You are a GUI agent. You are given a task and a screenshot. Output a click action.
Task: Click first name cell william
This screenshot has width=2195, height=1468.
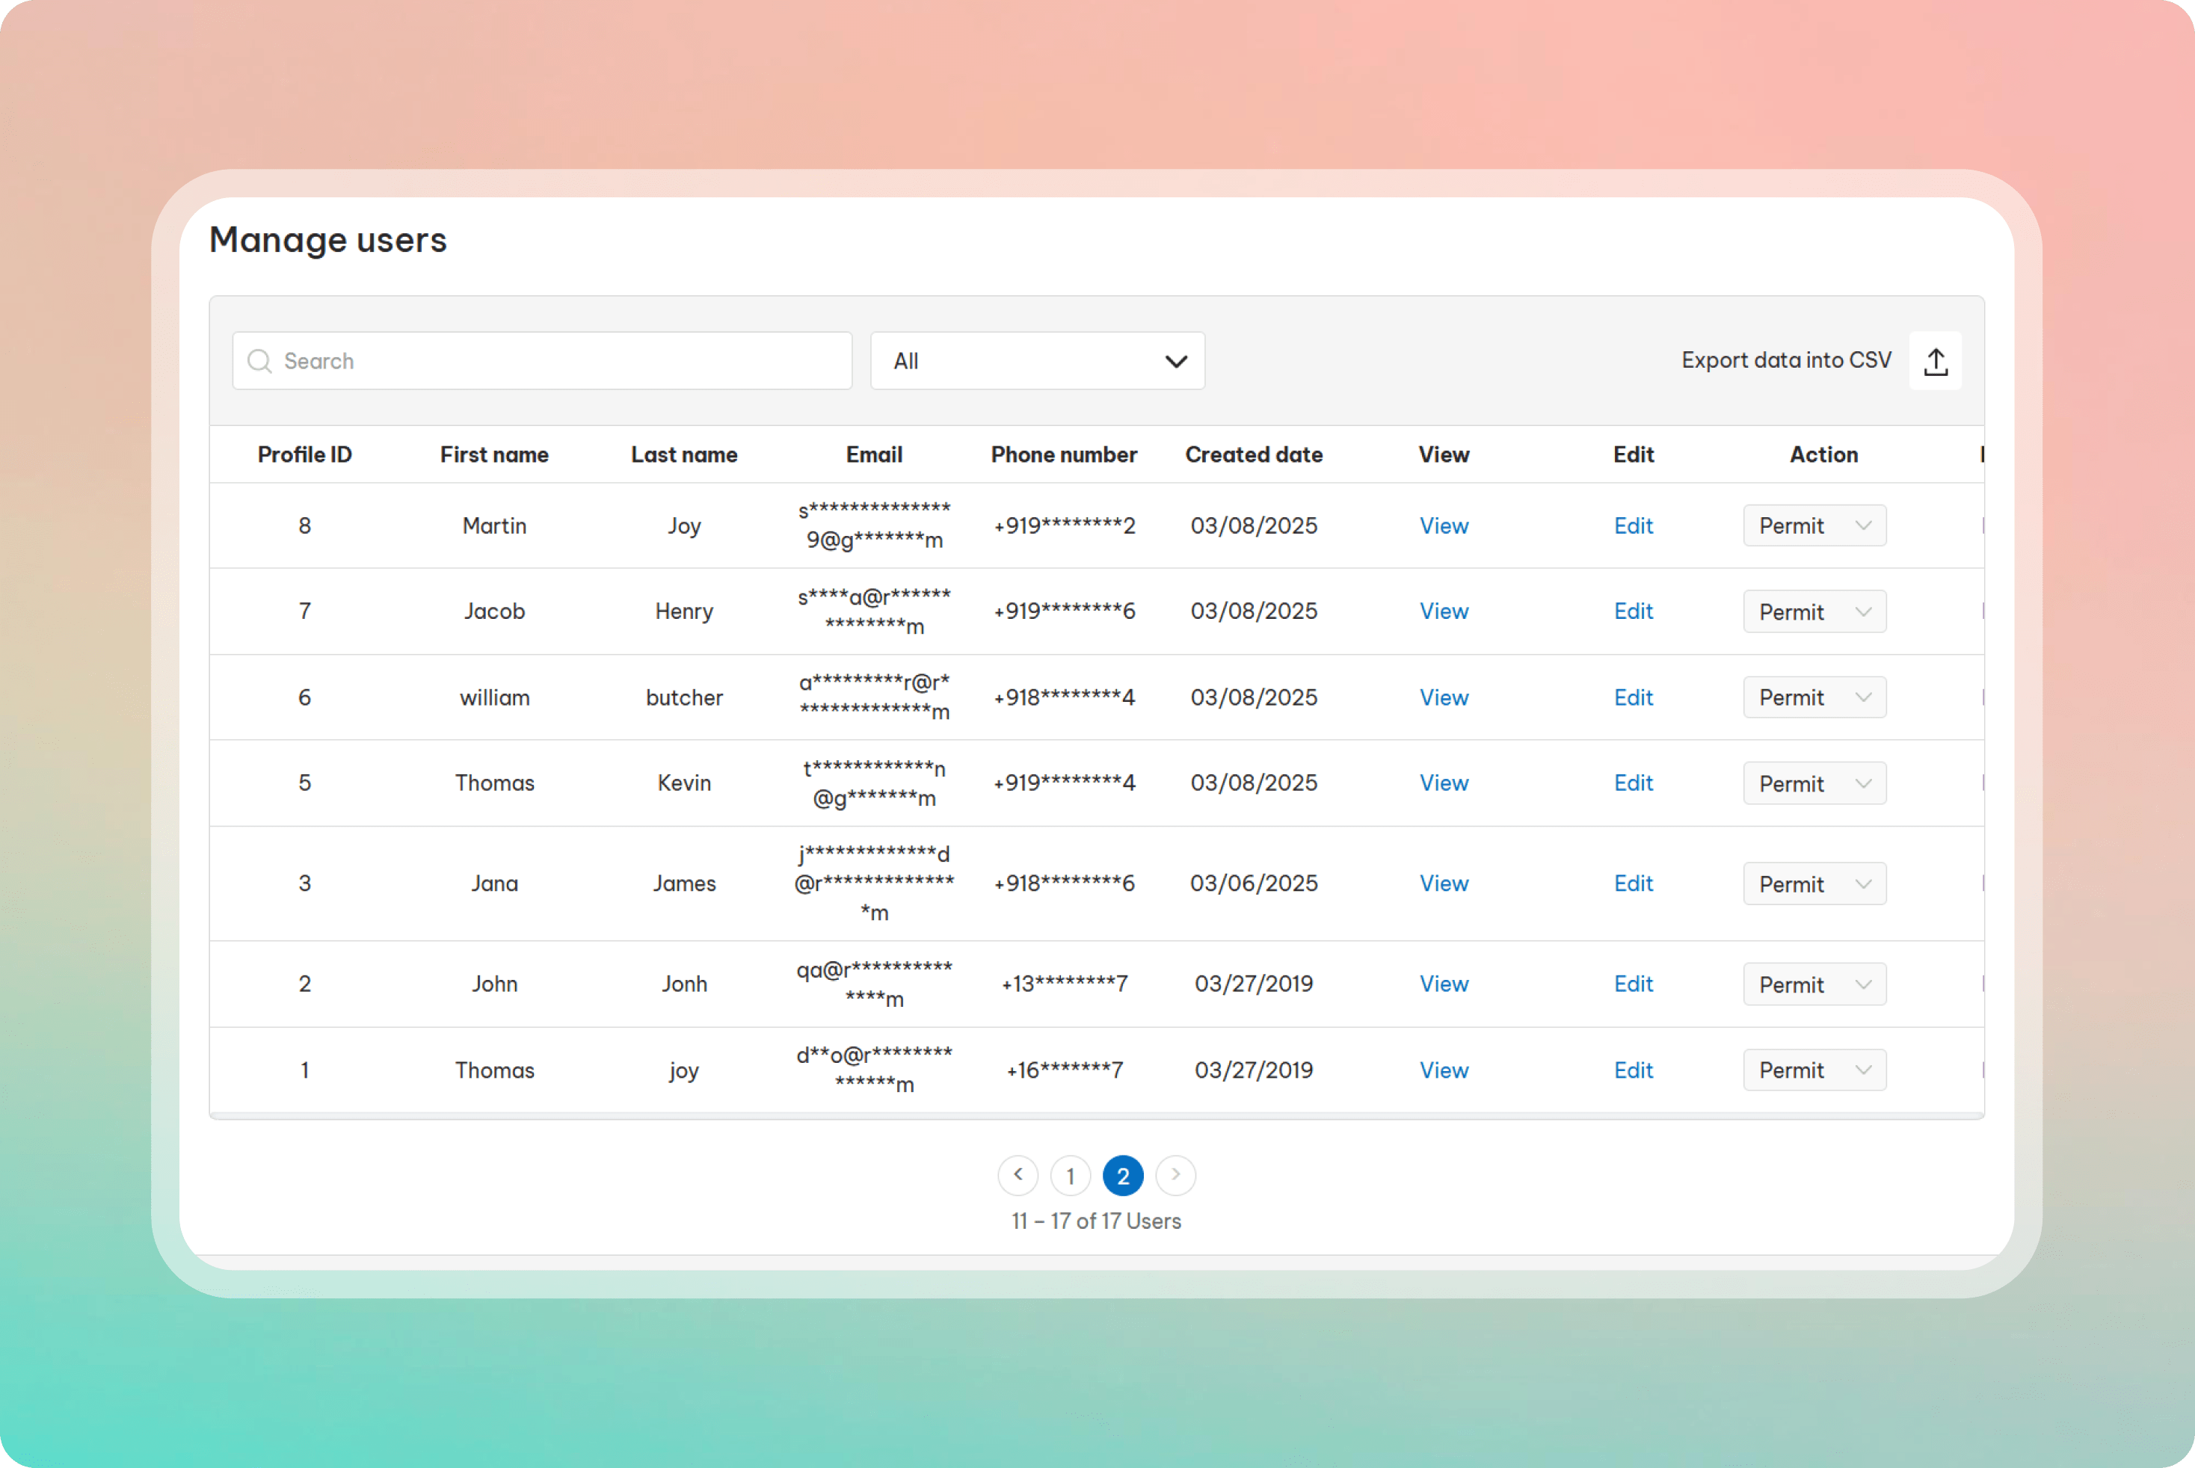[x=494, y=697]
